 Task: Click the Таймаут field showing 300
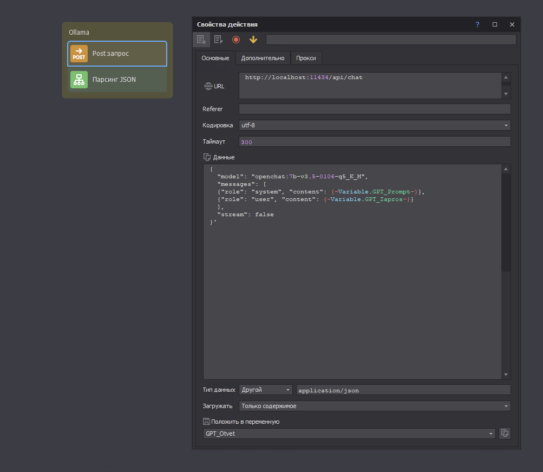pos(375,141)
